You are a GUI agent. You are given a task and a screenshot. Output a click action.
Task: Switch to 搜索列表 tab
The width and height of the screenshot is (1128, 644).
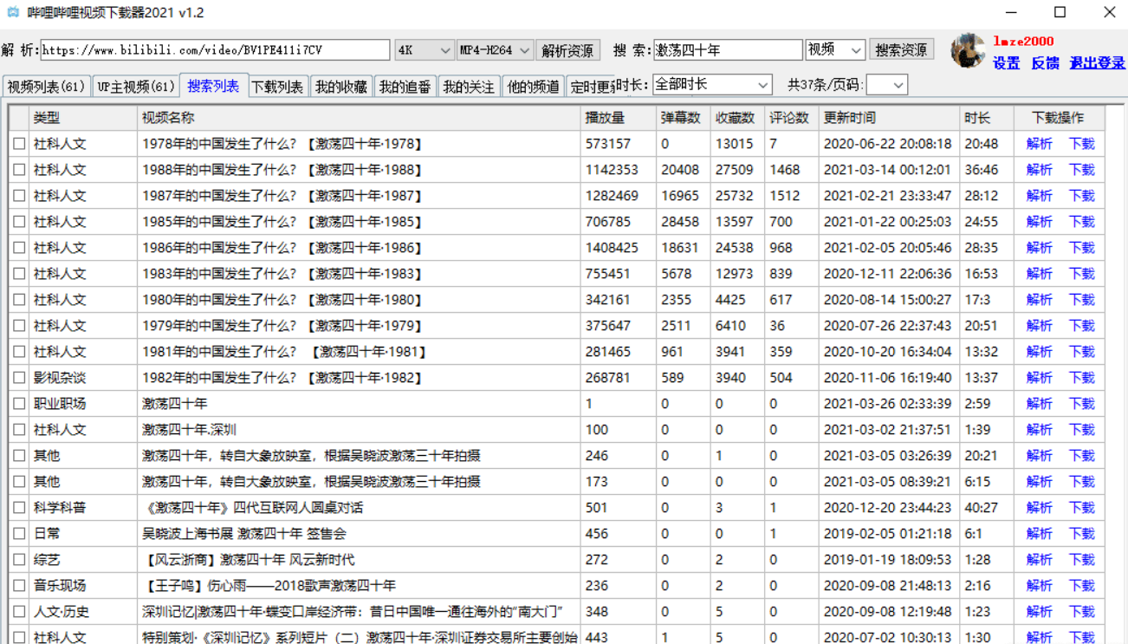coord(213,86)
